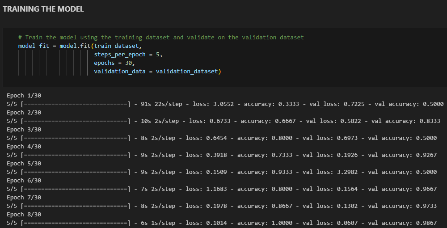The height and width of the screenshot is (228, 447).
Task: Click the Epoch 2/30 output line
Action: click(24, 113)
